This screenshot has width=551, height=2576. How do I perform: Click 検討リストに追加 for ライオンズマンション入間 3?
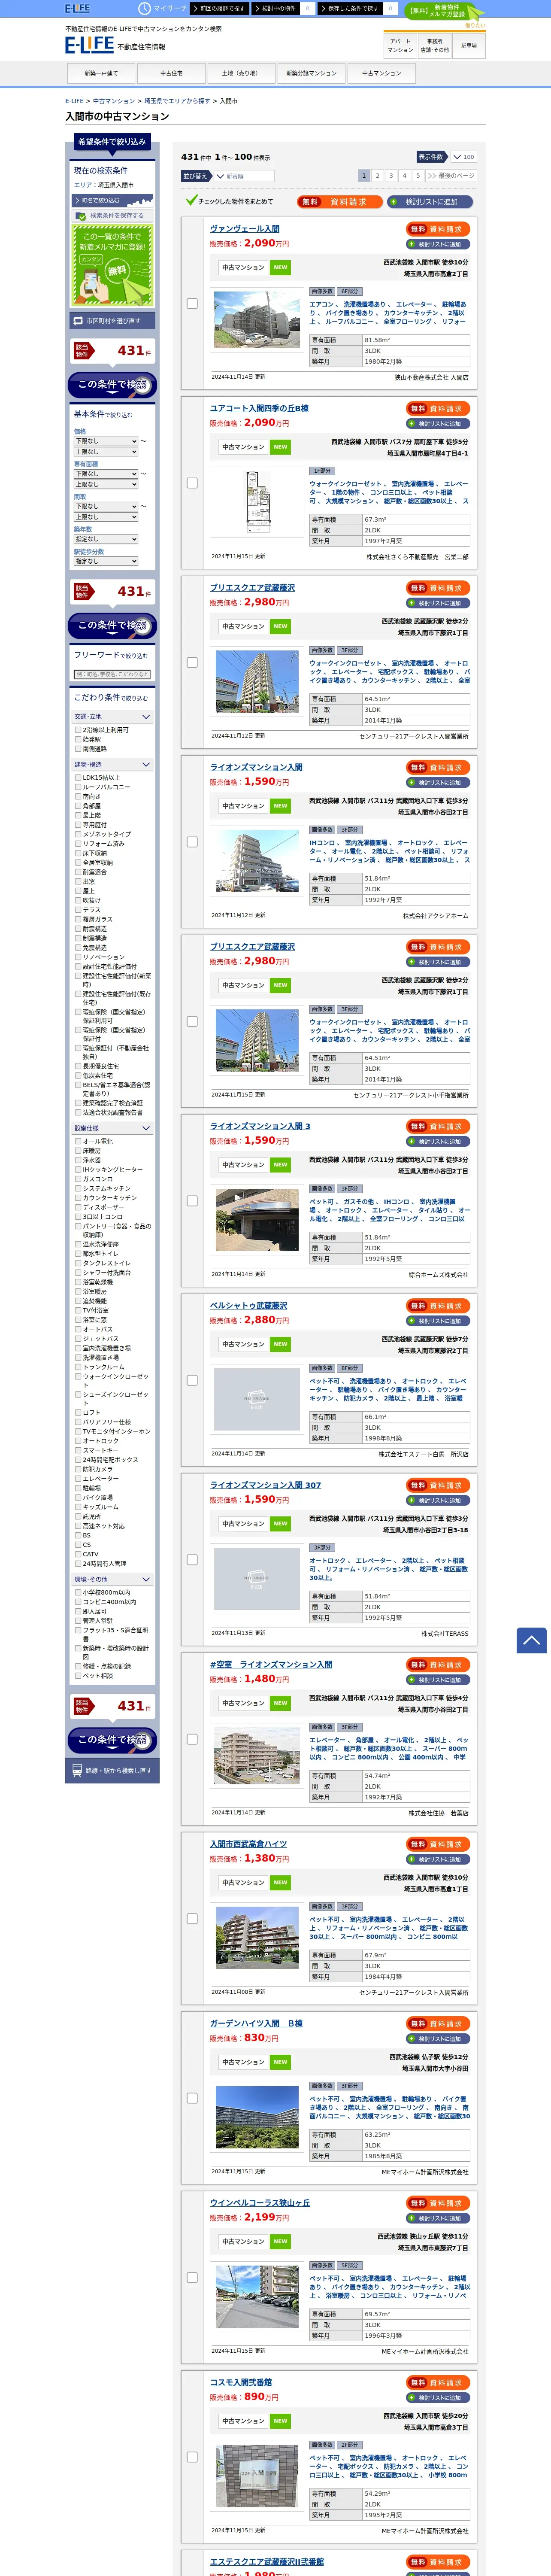(x=438, y=1141)
